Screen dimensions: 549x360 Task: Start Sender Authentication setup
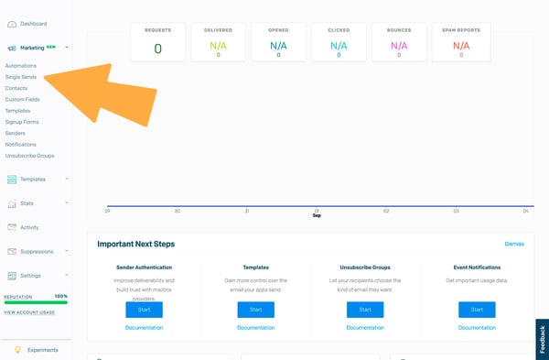(144, 310)
